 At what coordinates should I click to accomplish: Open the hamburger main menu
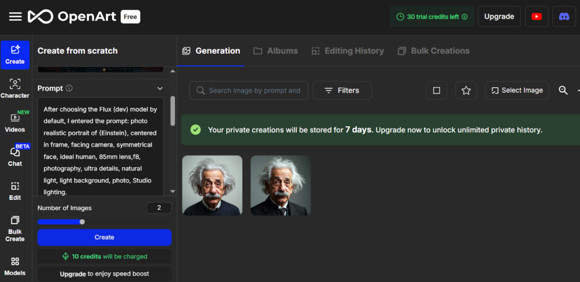pos(15,16)
